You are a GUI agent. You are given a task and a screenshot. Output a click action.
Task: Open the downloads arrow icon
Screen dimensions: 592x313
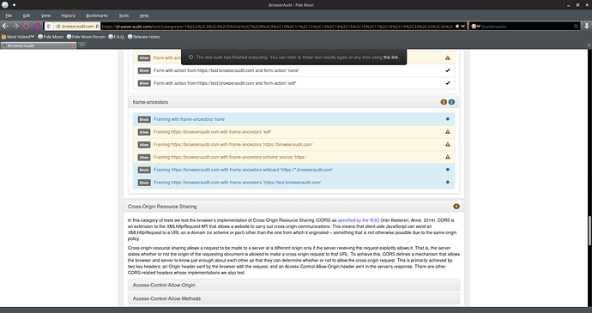pos(587,26)
